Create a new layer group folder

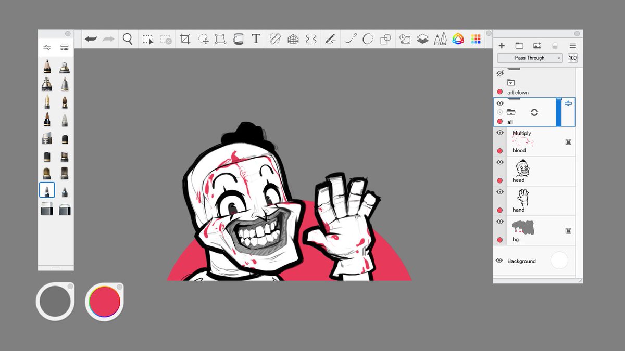point(519,46)
